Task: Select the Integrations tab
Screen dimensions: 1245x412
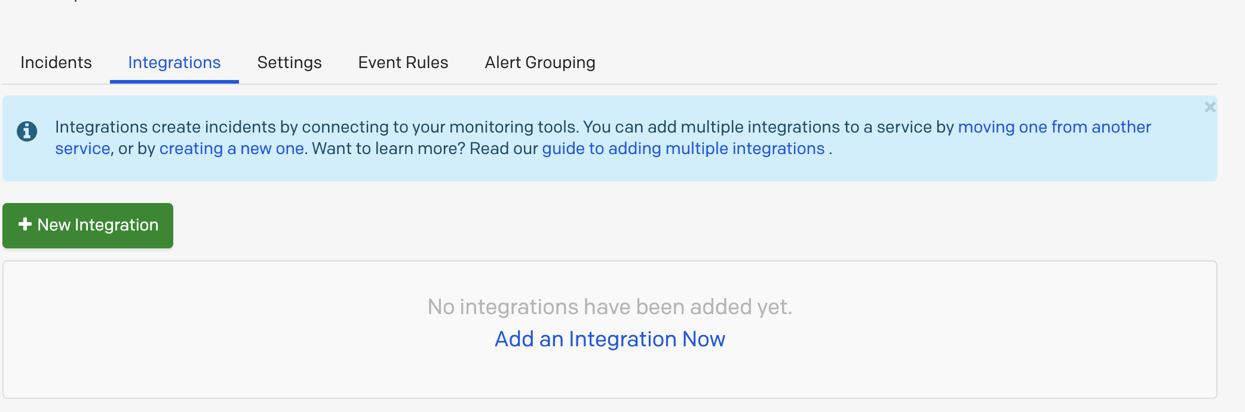Action: [174, 63]
